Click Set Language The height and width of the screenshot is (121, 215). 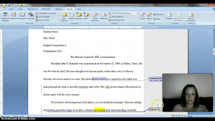tap(43, 17)
